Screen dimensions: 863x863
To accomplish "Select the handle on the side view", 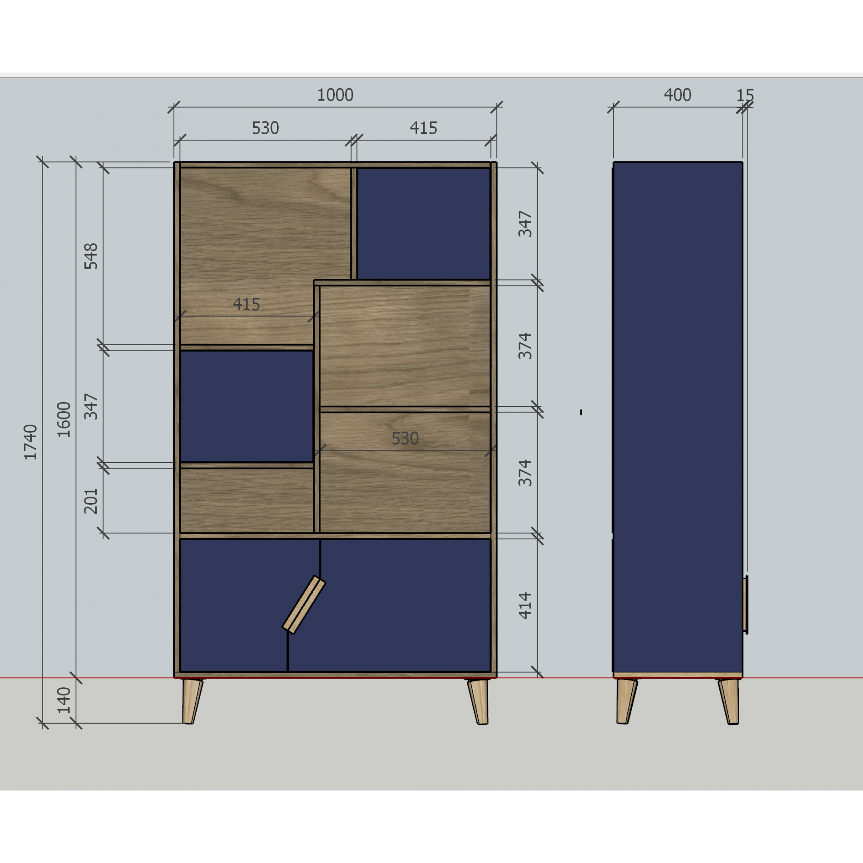I will click(x=746, y=604).
